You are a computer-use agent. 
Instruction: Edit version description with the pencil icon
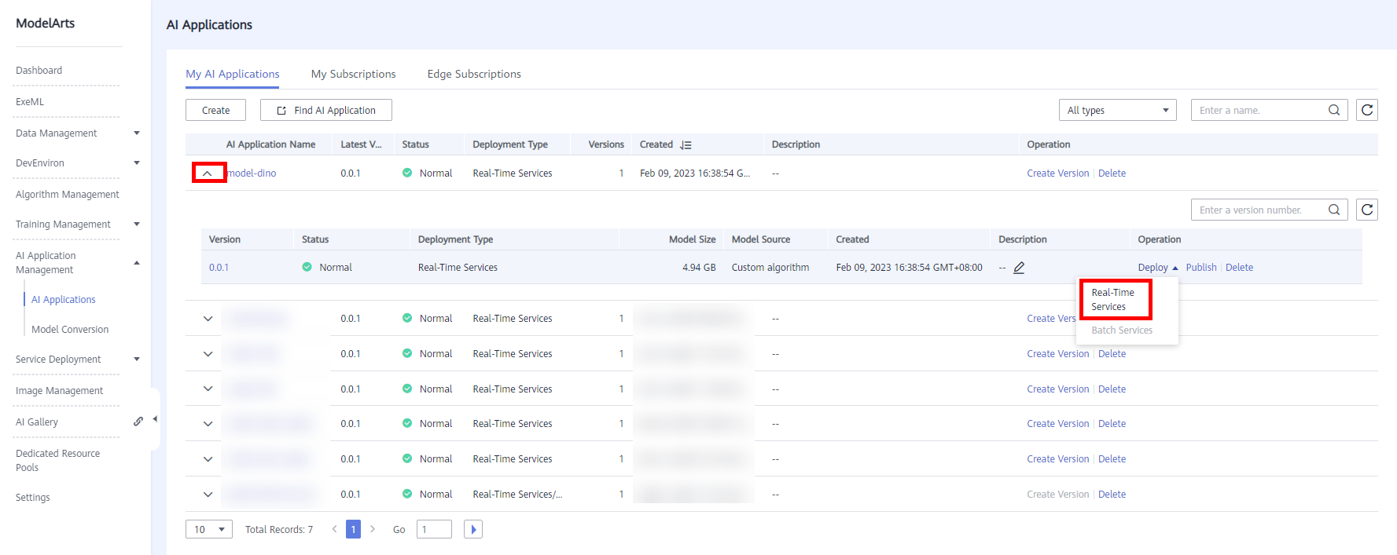point(1019,268)
